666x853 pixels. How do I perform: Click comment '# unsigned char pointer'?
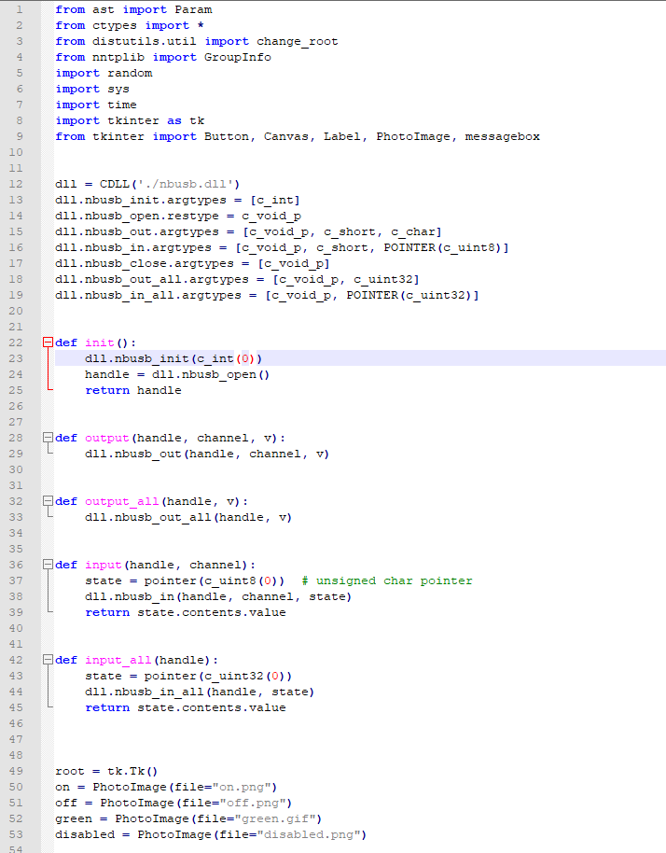click(x=387, y=581)
